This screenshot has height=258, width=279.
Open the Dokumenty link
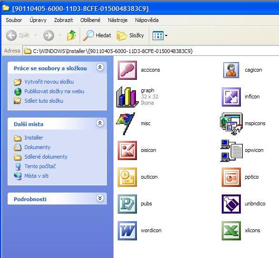click(x=37, y=147)
